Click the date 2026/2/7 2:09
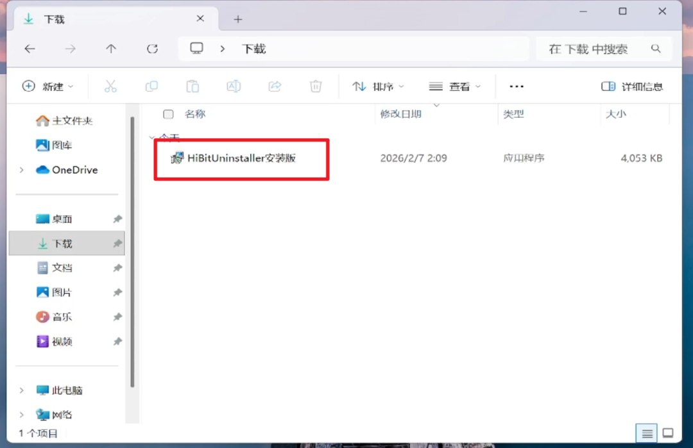The height and width of the screenshot is (448, 693). pyautogui.click(x=414, y=158)
